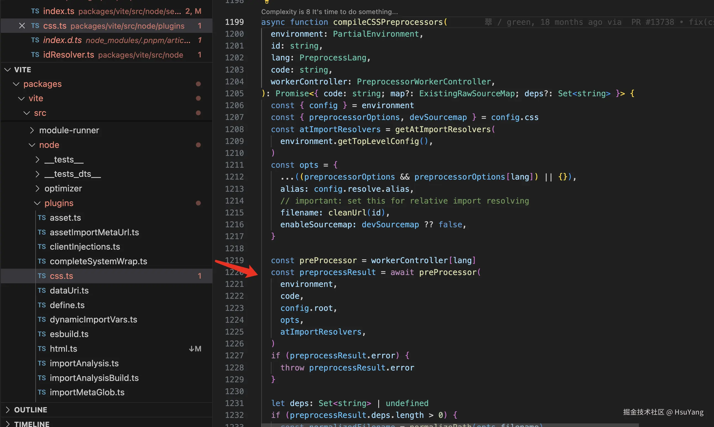Collapse the node folder
714x427 pixels.
[x=32, y=145]
